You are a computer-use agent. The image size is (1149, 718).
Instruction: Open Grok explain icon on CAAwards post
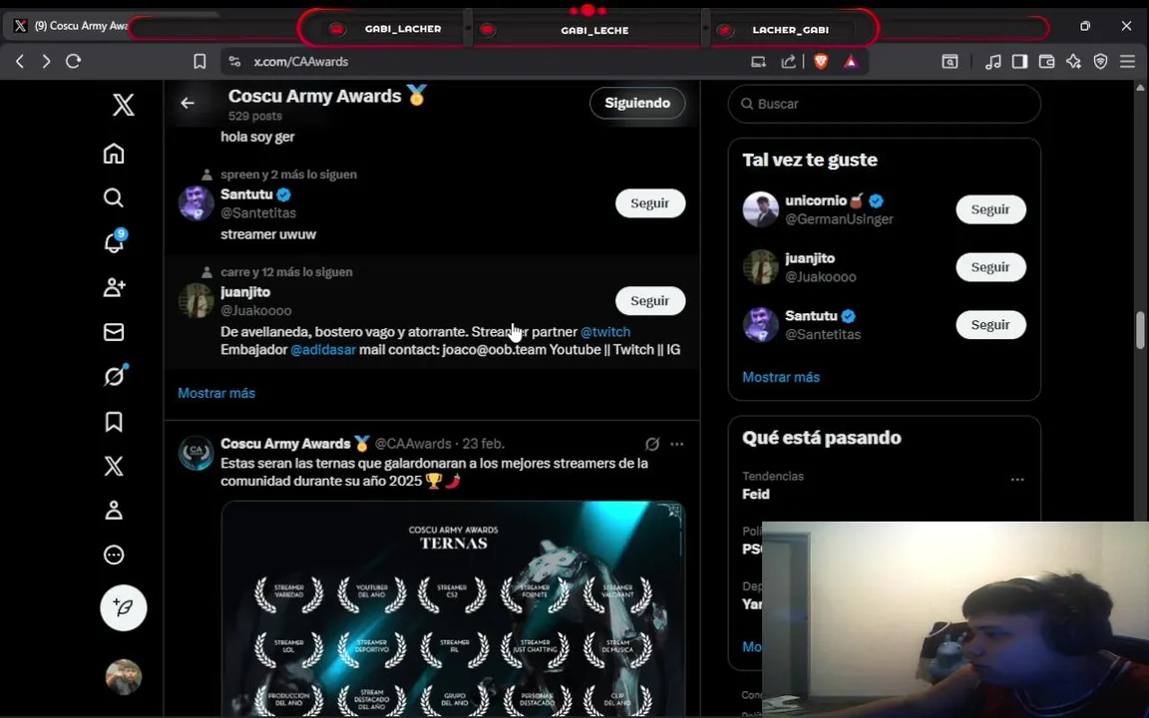pyautogui.click(x=652, y=444)
